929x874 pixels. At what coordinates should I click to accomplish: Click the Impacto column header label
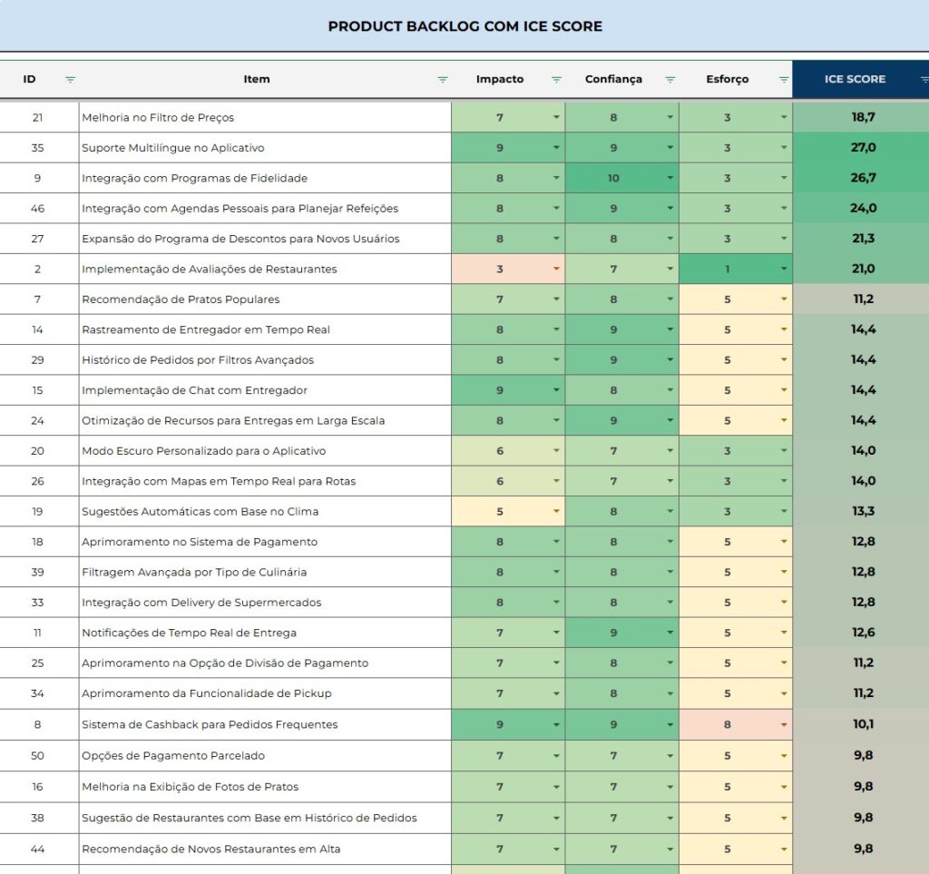[500, 79]
